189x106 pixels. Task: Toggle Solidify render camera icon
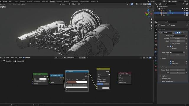(x=180, y=33)
